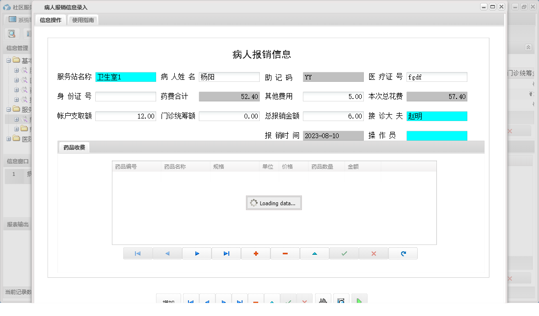The image size is (539, 316).
Task: Refresh the drug charge list
Action: [x=403, y=253]
